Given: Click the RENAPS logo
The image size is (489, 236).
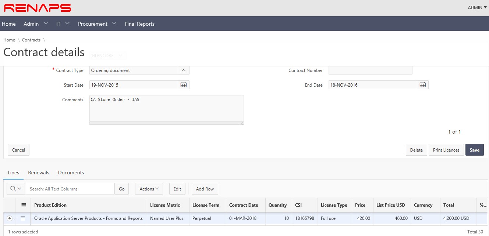Looking at the screenshot, I should click(38, 8).
